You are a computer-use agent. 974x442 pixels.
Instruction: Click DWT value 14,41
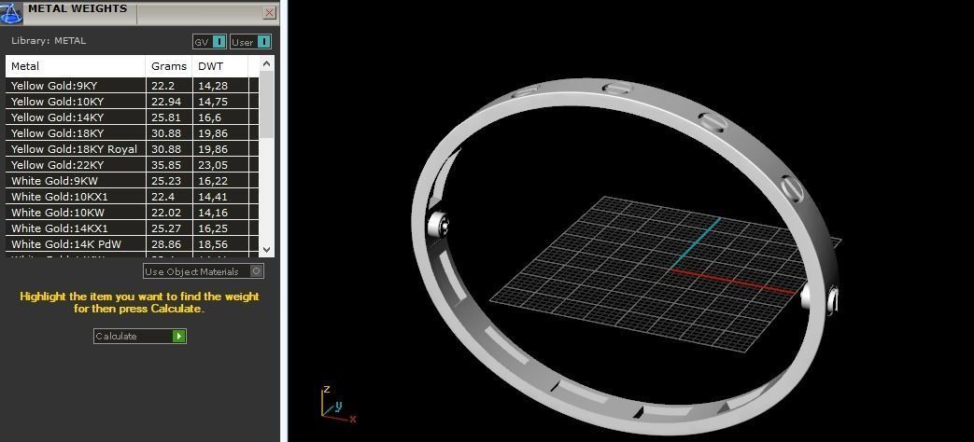point(213,197)
